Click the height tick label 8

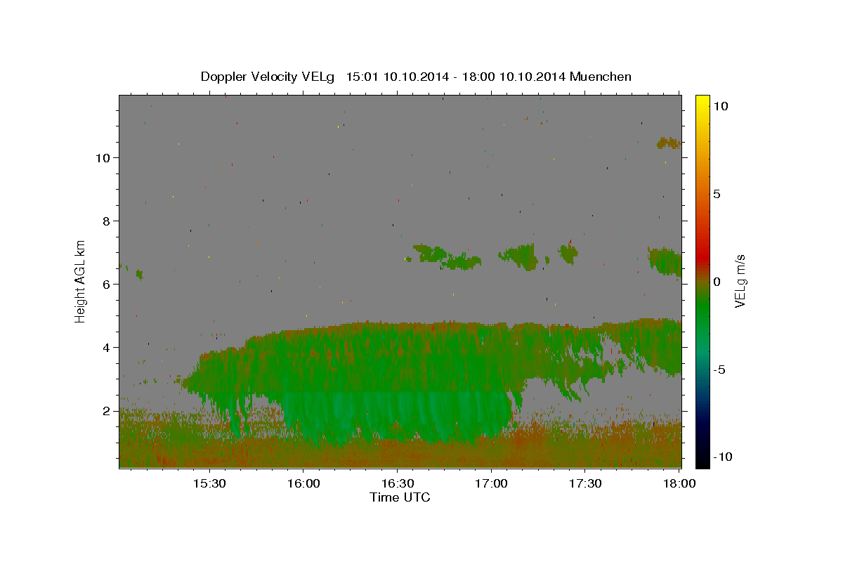point(107,221)
